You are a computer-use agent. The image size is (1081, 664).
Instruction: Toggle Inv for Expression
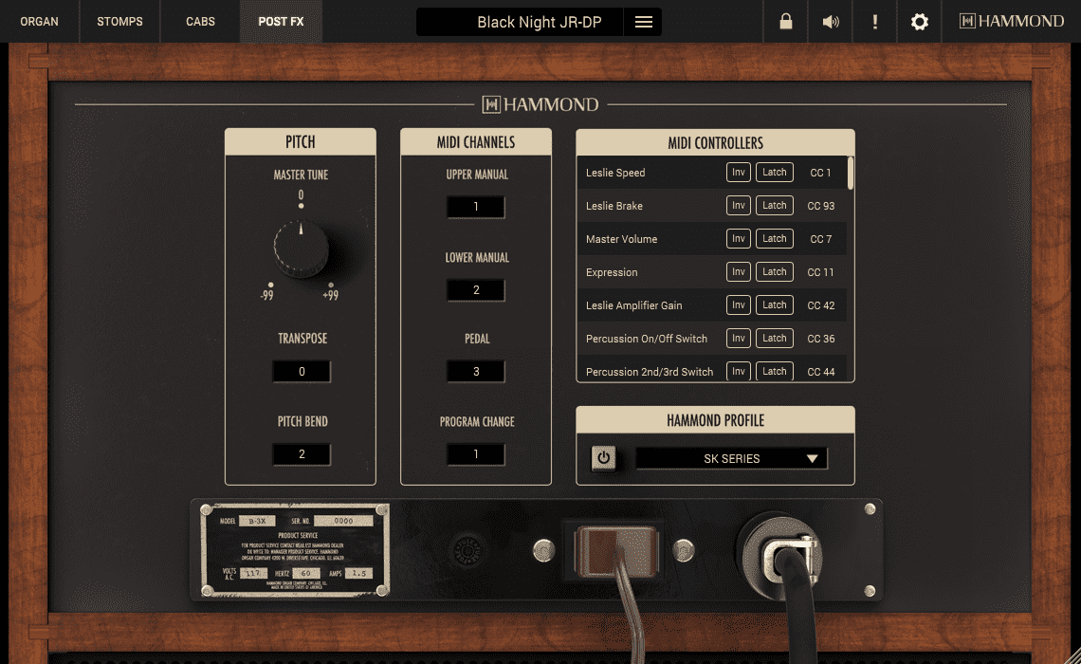pyautogui.click(x=739, y=271)
